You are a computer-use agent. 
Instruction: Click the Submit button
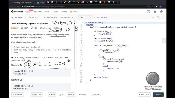click(158, 94)
